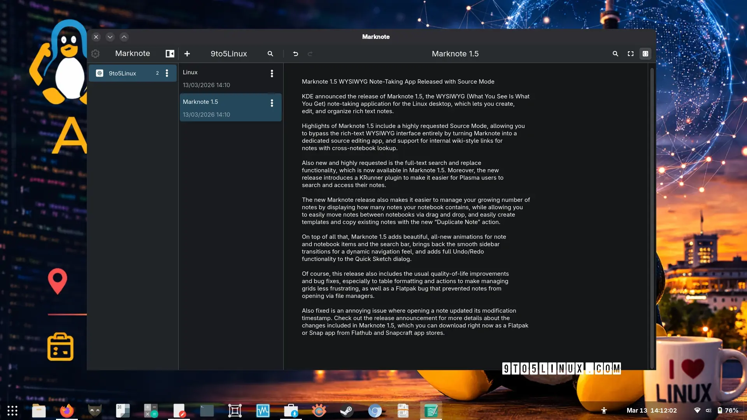747x420 pixels.
Task: Add a new note with plus icon
Action: click(187, 54)
